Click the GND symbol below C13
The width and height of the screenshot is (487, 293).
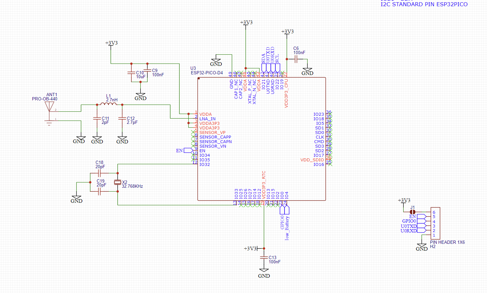pyautogui.click(x=264, y=274)
